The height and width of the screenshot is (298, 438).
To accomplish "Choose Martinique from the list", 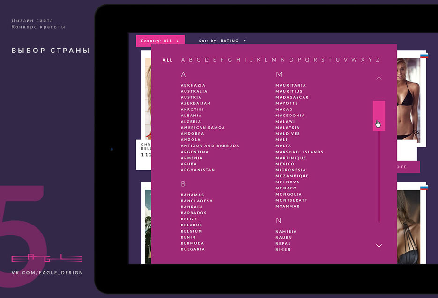I will 291,158.
